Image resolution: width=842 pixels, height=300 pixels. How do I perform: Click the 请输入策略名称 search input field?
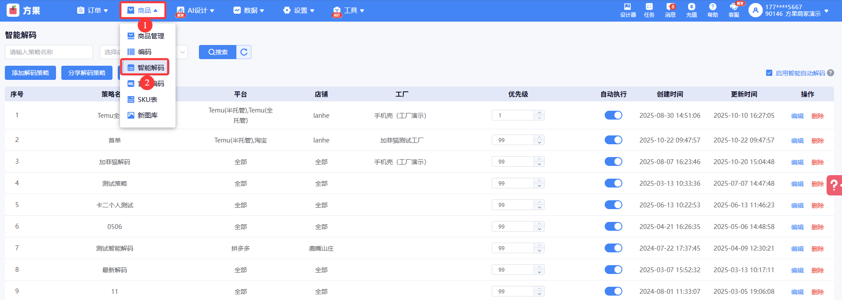pyautogui.click(x=49, y=52)
